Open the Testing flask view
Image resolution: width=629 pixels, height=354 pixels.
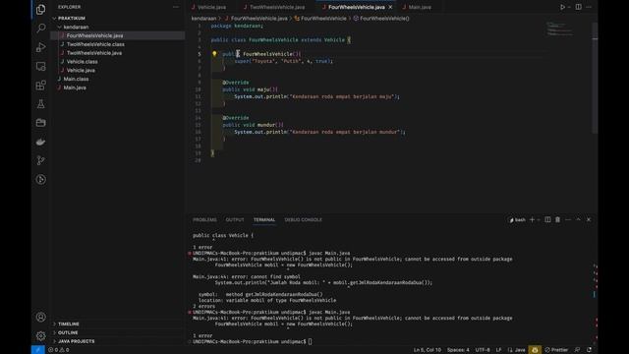40,104
